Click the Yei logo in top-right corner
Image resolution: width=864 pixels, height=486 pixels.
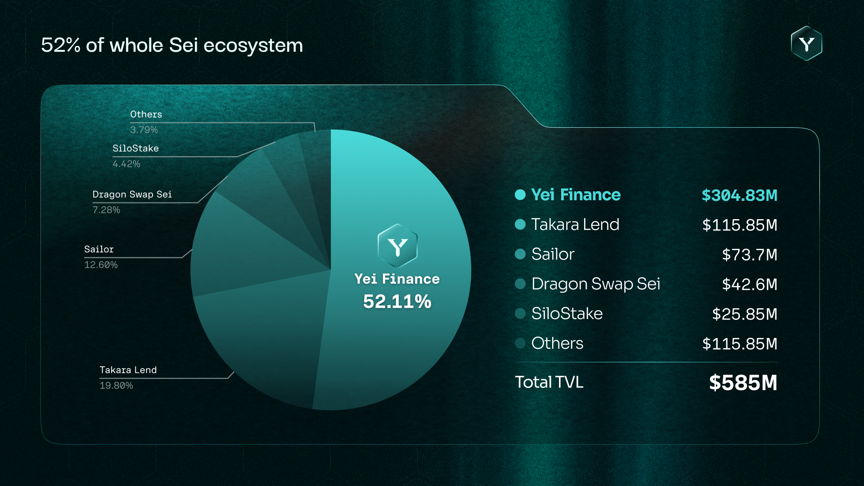click(x=806, y=44)
